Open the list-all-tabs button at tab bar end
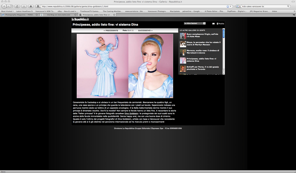This screenshot has width=296, height=173. [294, 15]
